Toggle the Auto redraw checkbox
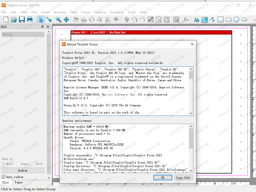This screenshot has height=192, width=256. 3,177
